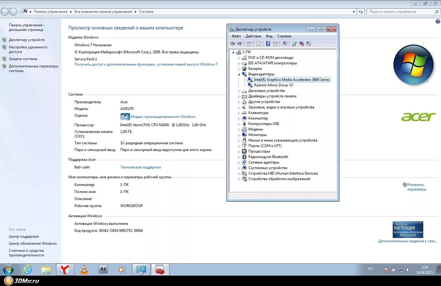Open Дополнительные параметры системы link
The image size is (441, 286).
pyautogui.click(x=33, y=68)
